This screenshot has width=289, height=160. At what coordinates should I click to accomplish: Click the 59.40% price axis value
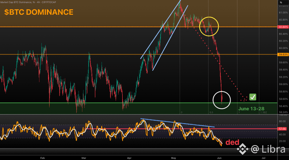tap(283, 70)
